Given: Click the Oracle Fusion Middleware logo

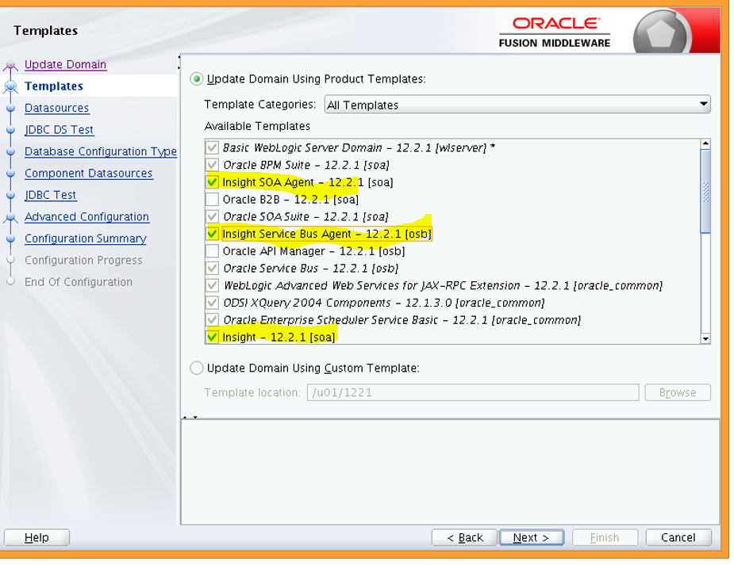Looking at the screenshot, I should click(555, 32).
